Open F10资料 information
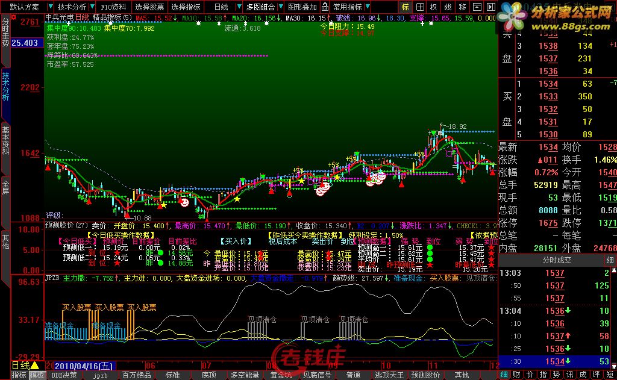This screenshot has height=380, width=617. 113,7
